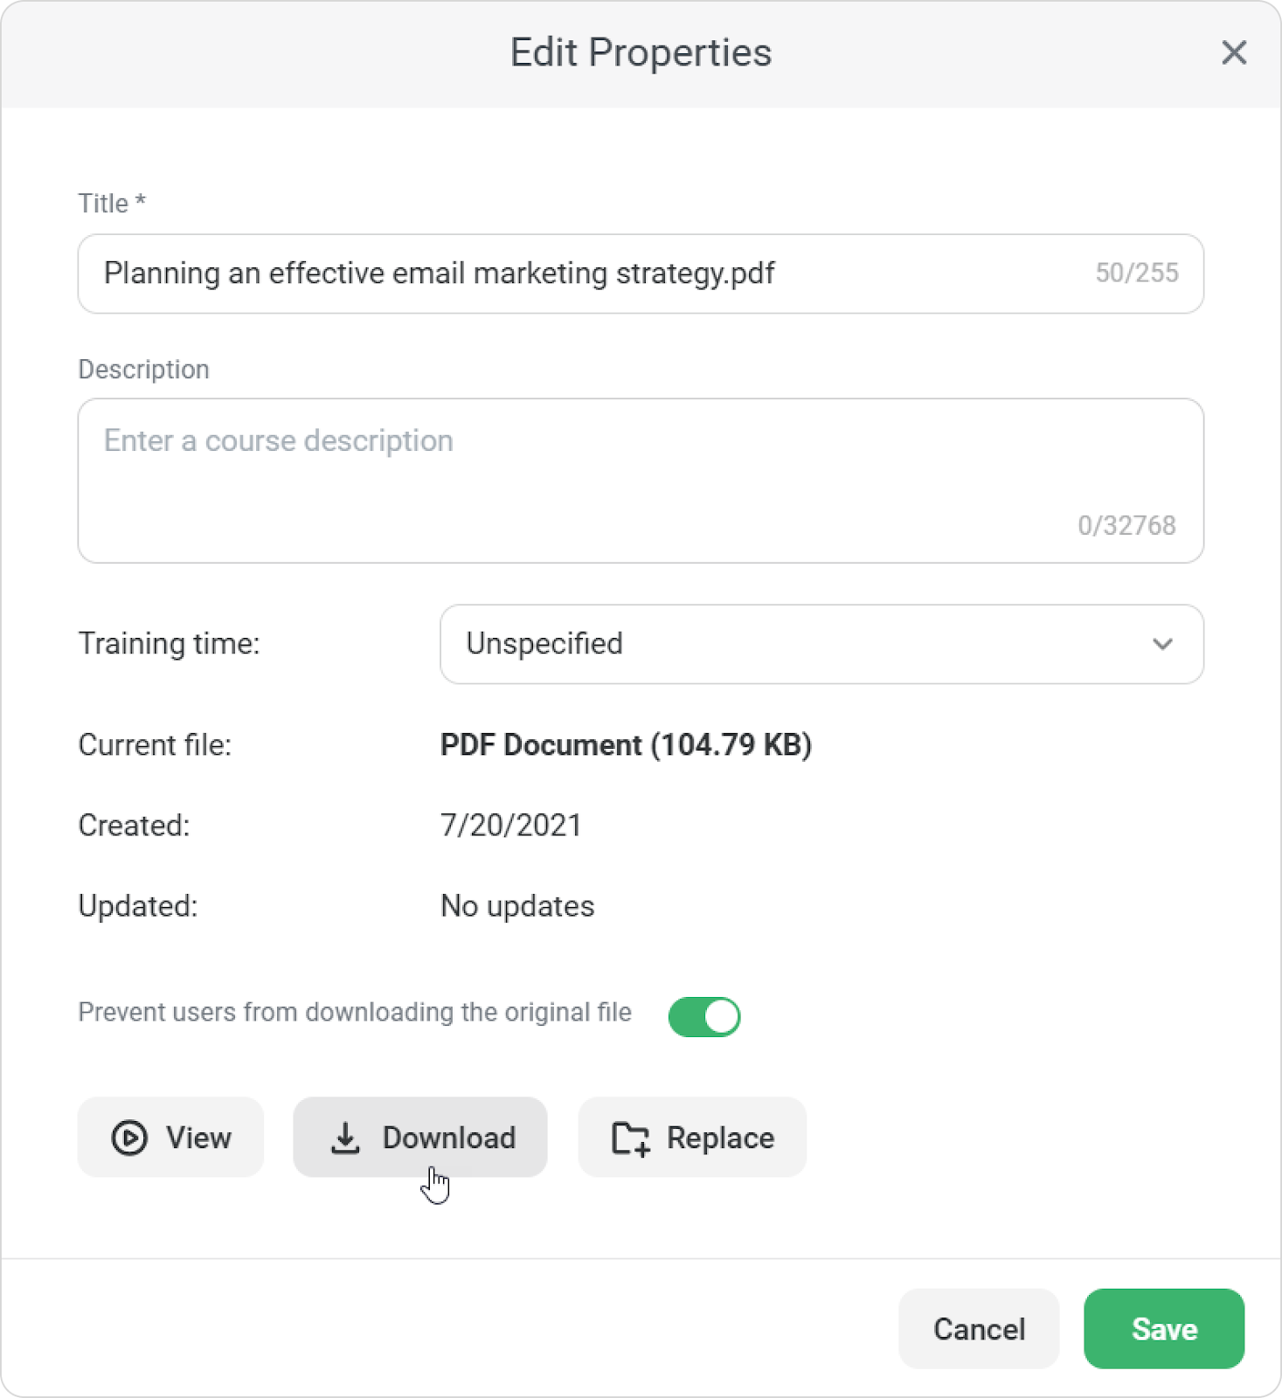Click into the course Description text area
1282x1398 pixels.
[640, 481]
